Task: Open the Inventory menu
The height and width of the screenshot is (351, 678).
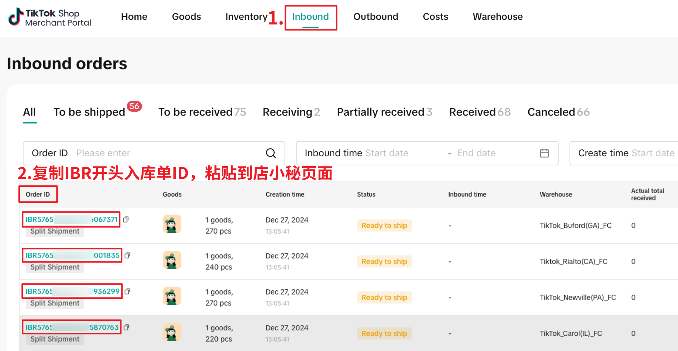Action: 246,17
